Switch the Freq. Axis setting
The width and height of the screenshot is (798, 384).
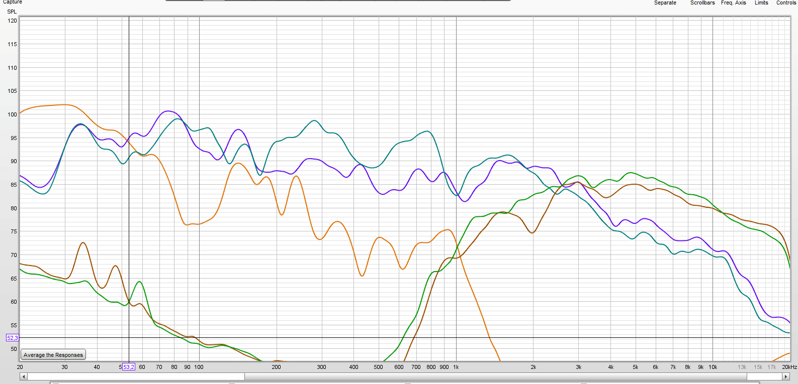coord(733,3)
